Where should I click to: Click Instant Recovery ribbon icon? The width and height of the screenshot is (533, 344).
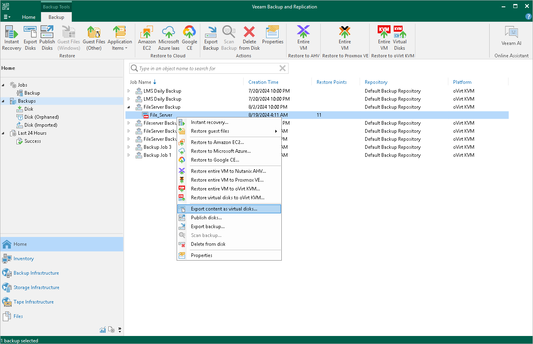point(12,38)
